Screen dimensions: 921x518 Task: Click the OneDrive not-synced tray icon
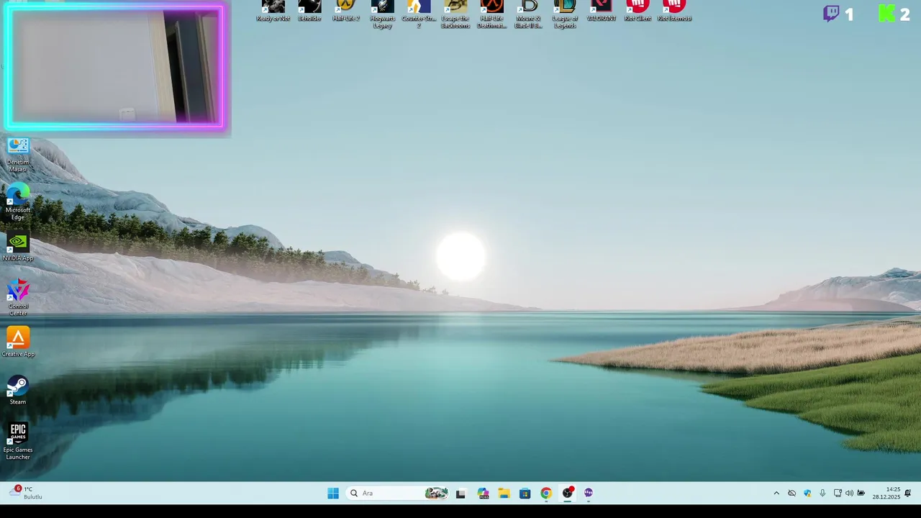pyautogui.click(x=791, y=493)
